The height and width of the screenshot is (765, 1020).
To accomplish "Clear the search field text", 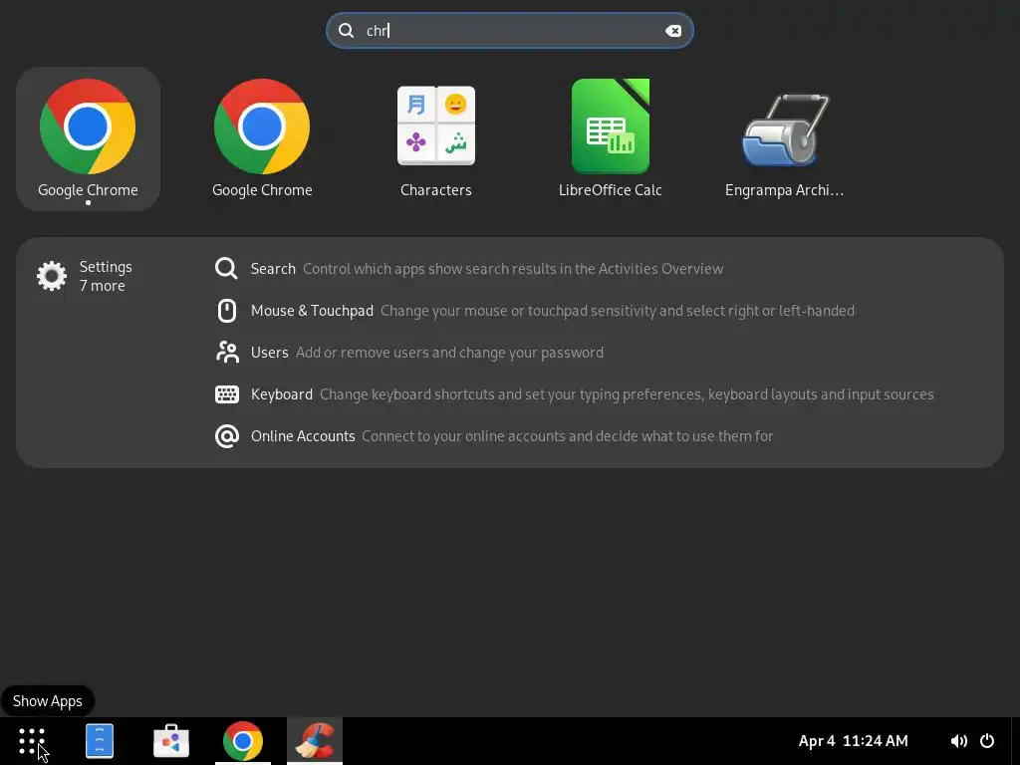I will [x=673, y=31].
